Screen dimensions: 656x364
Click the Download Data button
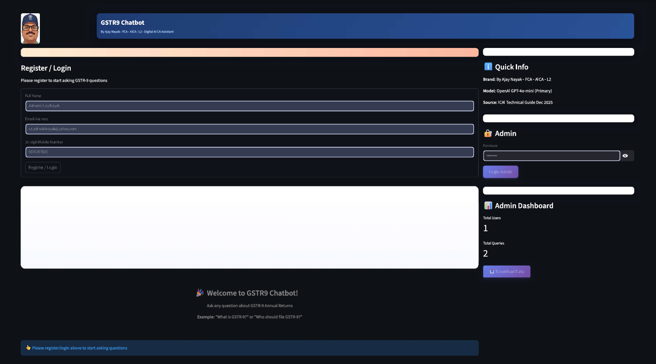point(506,272)
